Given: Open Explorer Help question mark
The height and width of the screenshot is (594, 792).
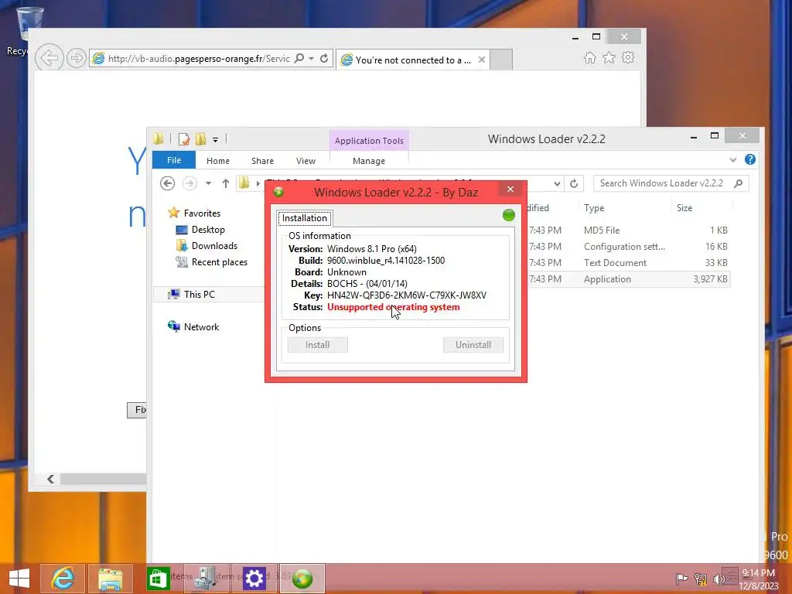Looking at the screenshot, I should (750, 159).
